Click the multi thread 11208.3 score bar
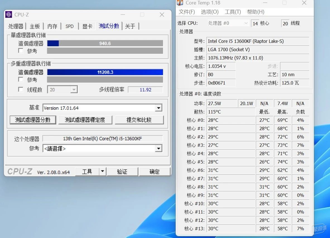 point(105,72)
